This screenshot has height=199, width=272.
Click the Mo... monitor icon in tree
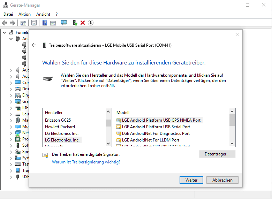(x=18, y=127)
